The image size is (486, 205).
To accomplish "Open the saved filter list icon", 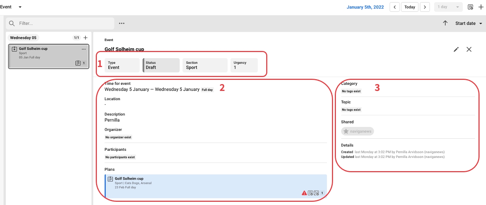I will 470,7.
